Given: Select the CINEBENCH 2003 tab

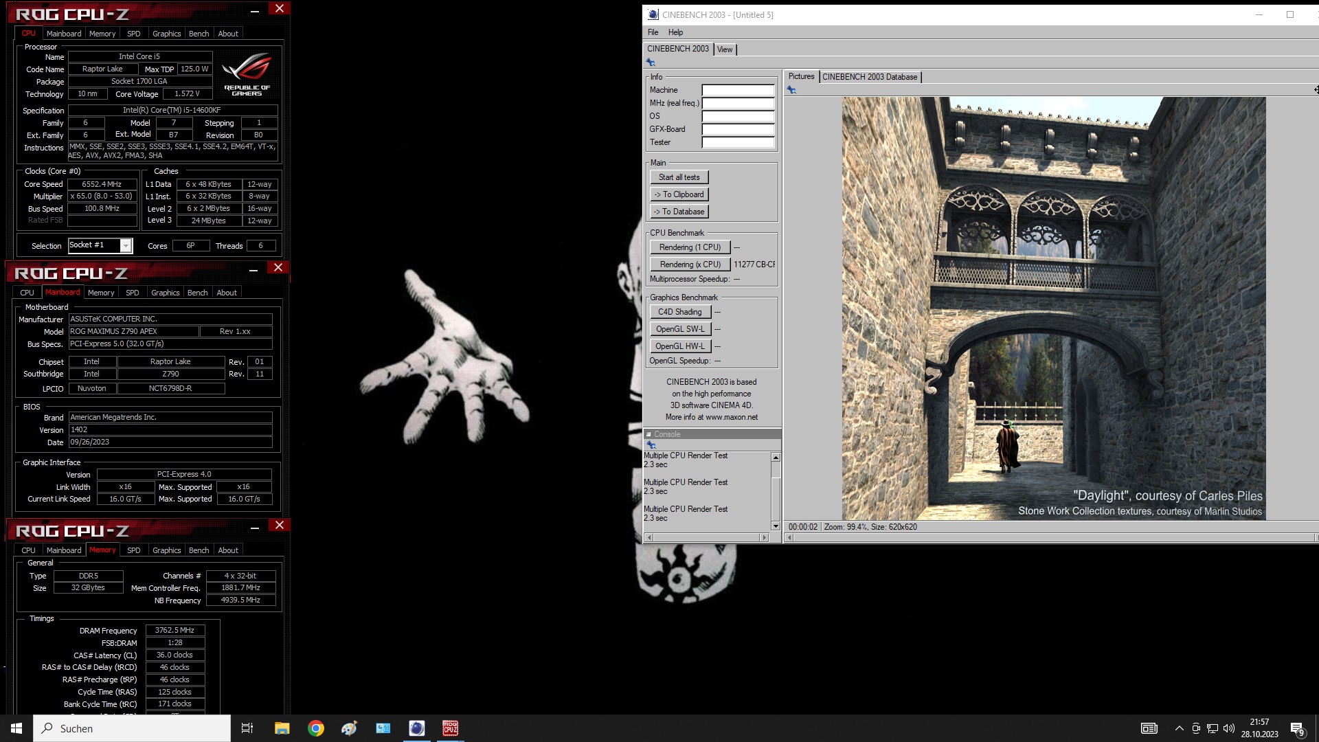Looking at the screenshot, I should [x=678, y=49].
